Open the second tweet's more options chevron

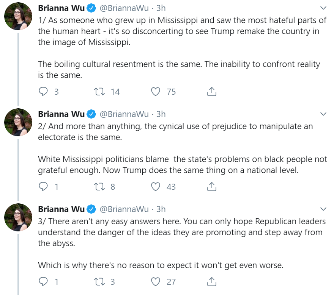(323, 114)
